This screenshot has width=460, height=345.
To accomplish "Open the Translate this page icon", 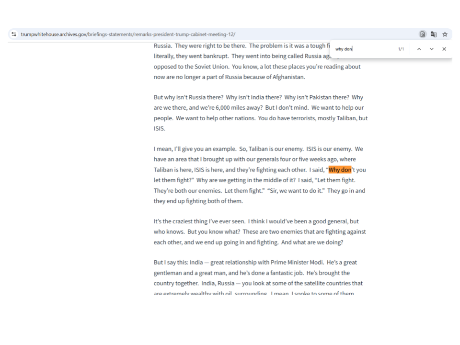I will (x=434, y=34).
